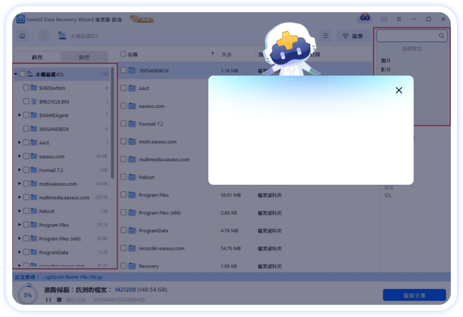Click the Home icon in toolbar
This screenshot has height=317, width=463.
tap(23, 36)
